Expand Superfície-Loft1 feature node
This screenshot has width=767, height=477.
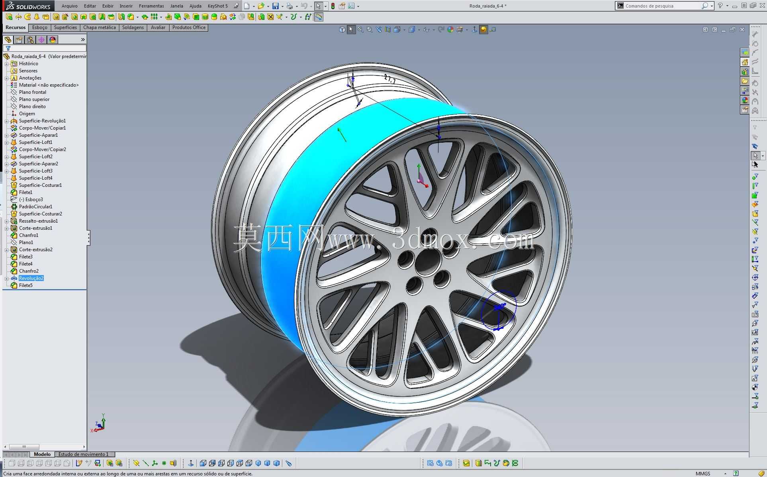6,142
